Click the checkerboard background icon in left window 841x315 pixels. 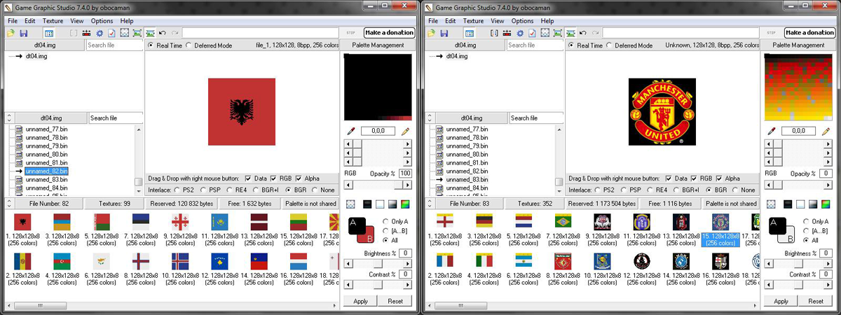(350, 204)
